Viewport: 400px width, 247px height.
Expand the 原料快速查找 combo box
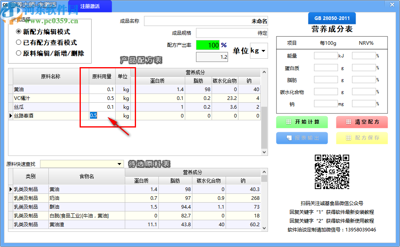tap(120, 164)
